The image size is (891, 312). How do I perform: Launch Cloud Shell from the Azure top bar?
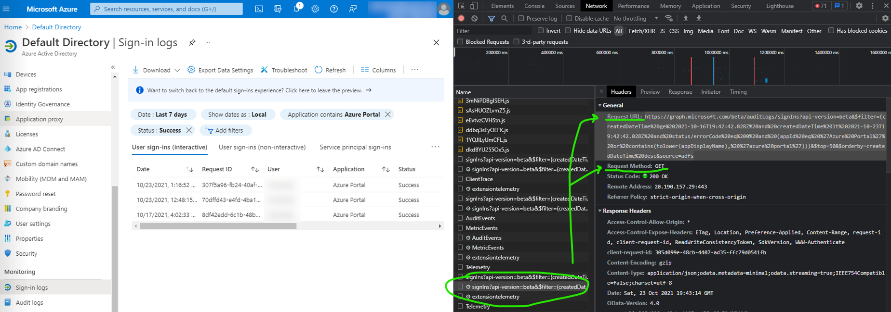(259, 9)
